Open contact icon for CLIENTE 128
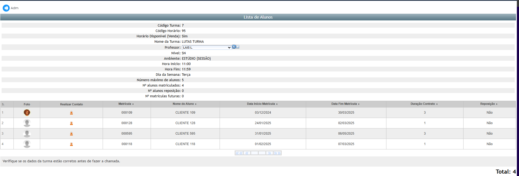Screen dimensions: 519x176 71,123
